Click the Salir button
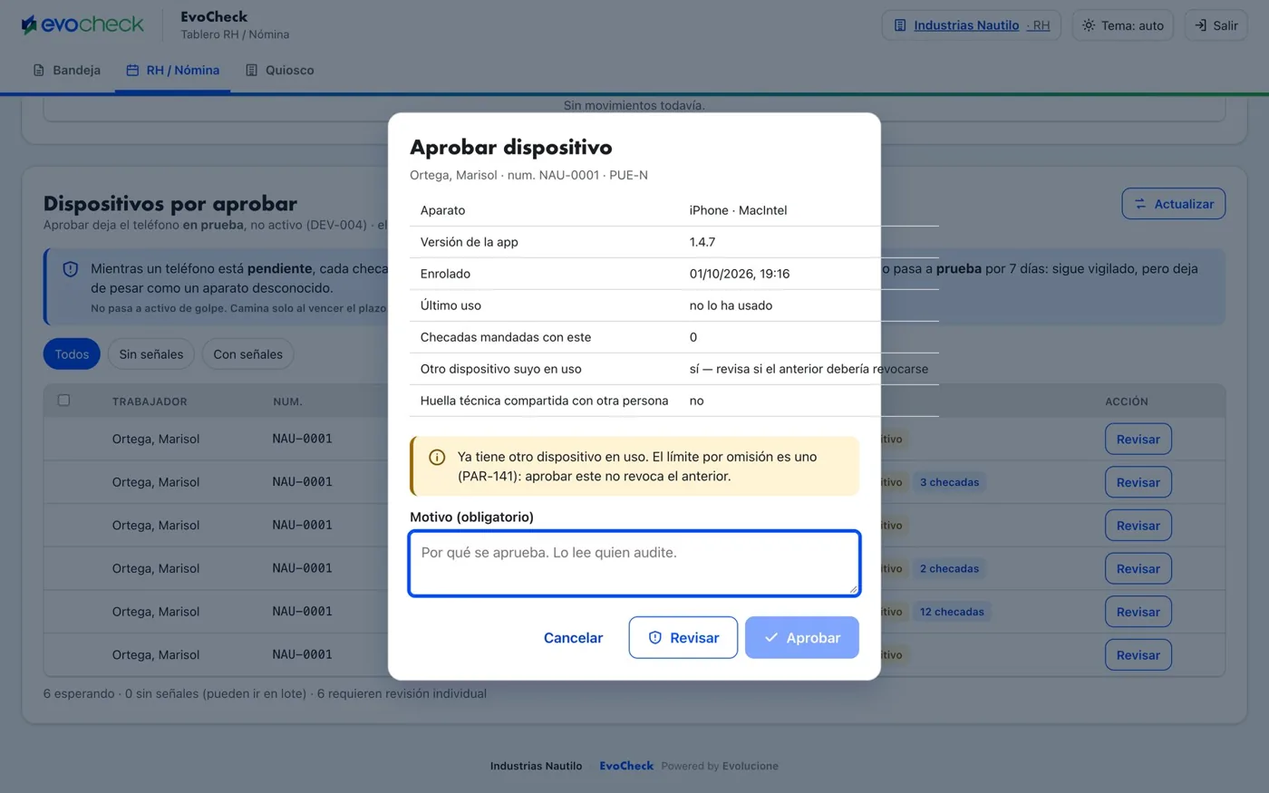 pyautogui.click(x=1216, y=25)
